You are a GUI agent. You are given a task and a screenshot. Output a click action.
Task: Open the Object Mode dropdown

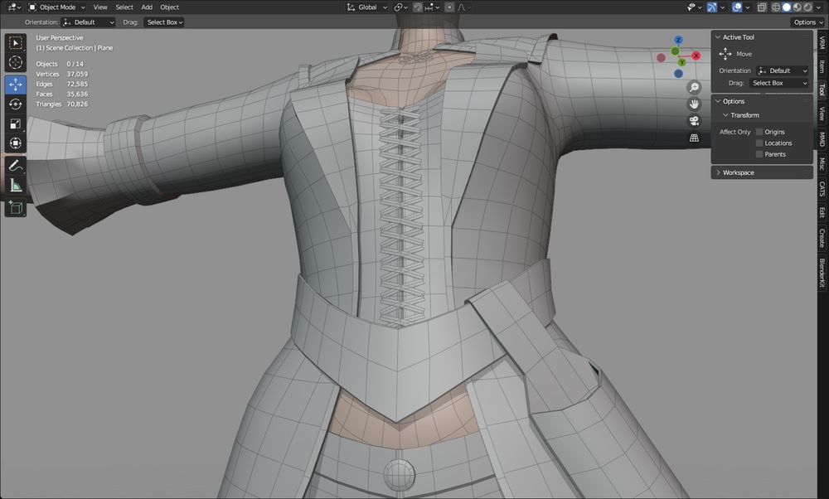(56, 7)
